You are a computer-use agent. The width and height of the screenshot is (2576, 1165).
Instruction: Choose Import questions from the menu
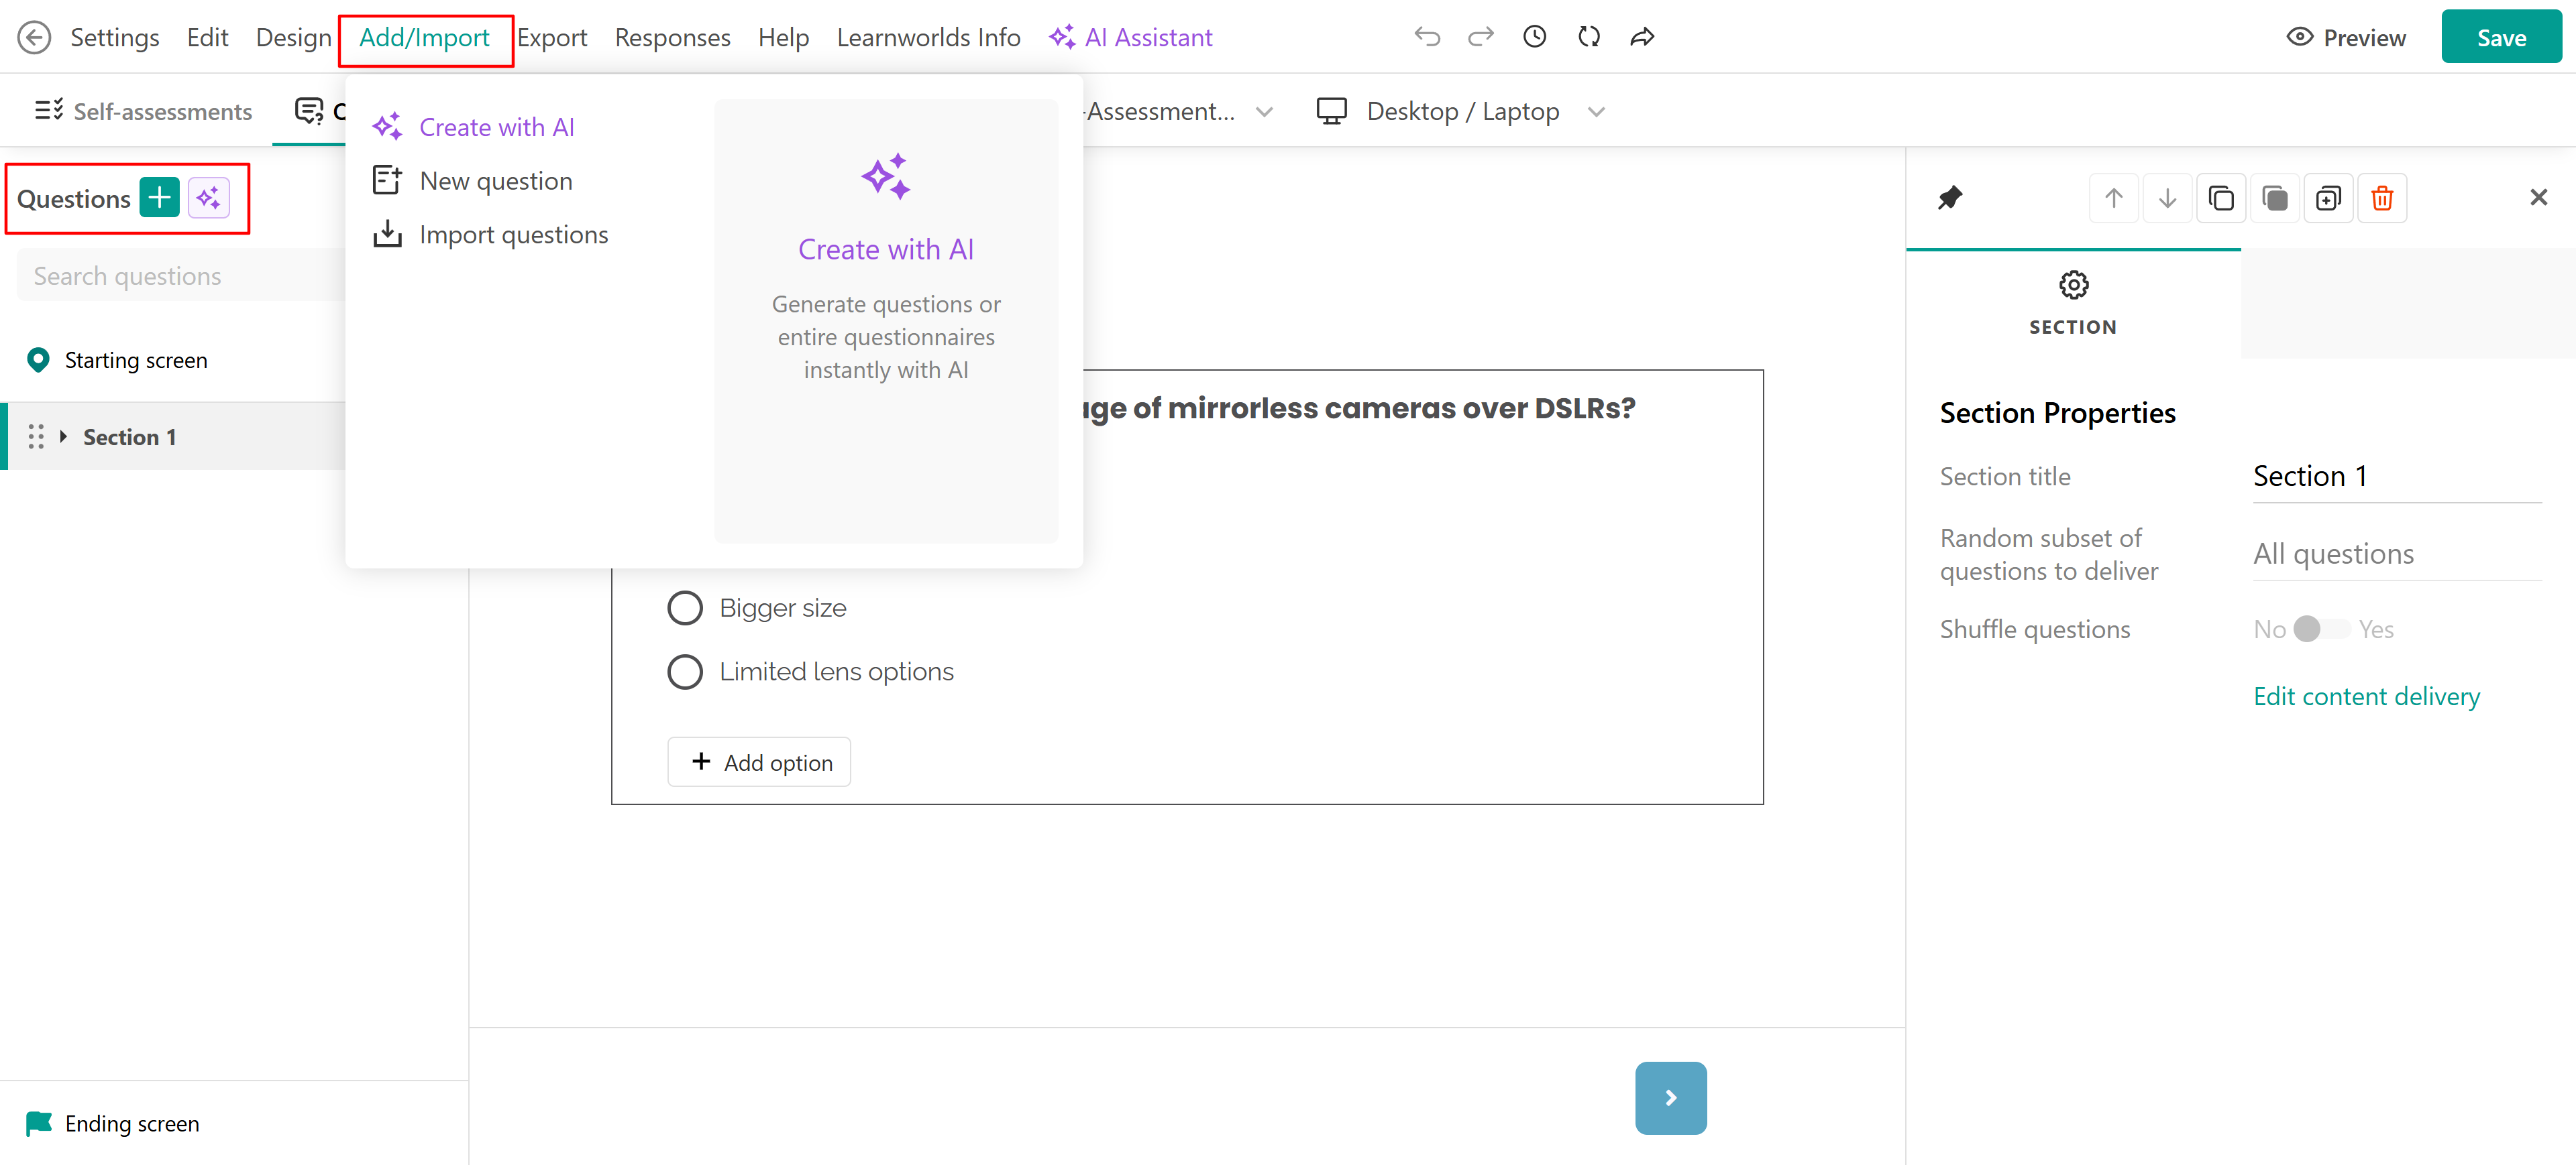pos(513,235)
